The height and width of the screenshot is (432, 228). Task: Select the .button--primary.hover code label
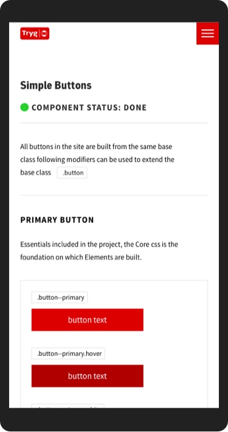[68, 353]
